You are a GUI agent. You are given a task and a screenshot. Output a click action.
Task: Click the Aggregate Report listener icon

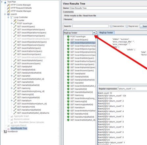pyautogui.click(x=9, y=126)
